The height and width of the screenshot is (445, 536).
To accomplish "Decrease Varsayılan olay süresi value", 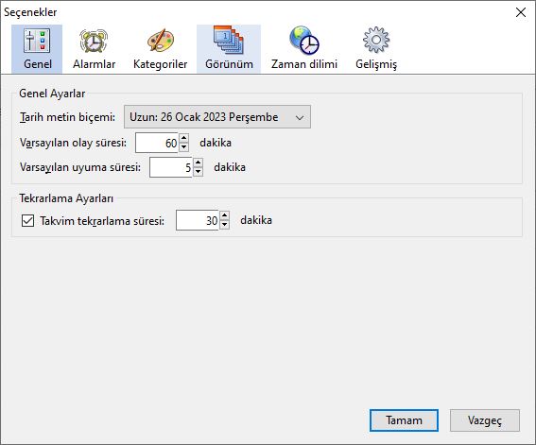I will (184, 147).
